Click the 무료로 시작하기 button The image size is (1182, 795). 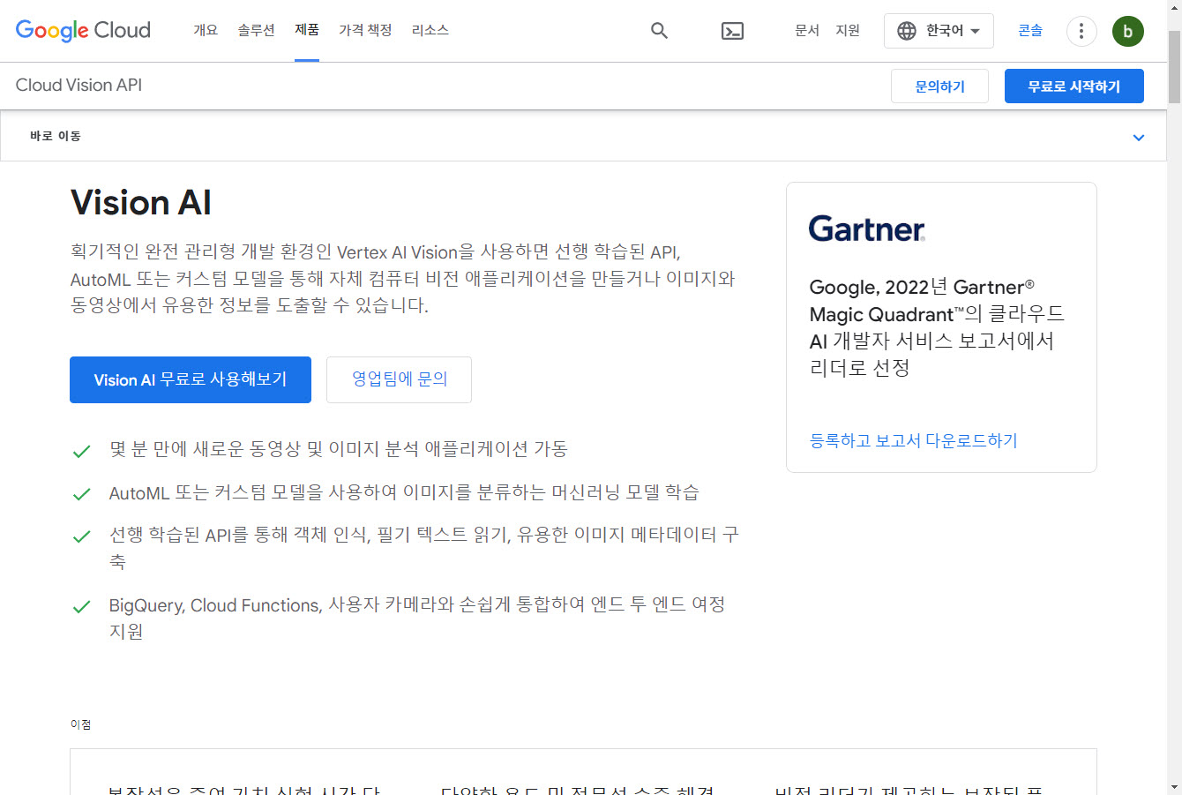coord(1074,86)
